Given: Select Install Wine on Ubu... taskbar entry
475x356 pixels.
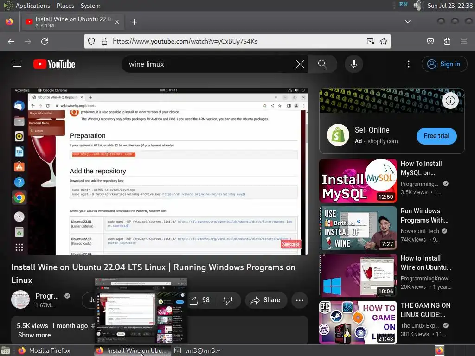Looking at the screenshot, I should tap(132, 350).
